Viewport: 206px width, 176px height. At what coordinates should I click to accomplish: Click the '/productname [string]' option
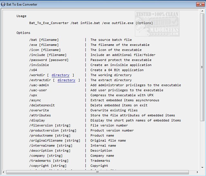tap(50, 135)
